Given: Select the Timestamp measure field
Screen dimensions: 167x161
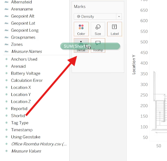Looking at the screenshot, I should coord(22,130).
